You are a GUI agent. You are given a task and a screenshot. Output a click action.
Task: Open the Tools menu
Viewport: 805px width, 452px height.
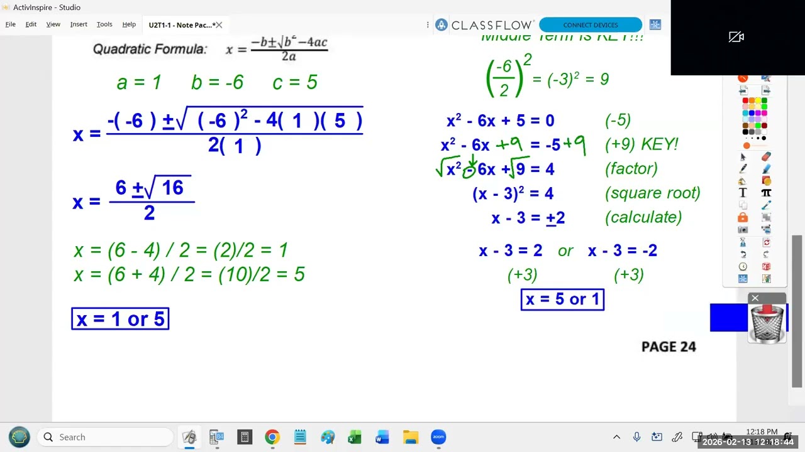pos(104,24)
